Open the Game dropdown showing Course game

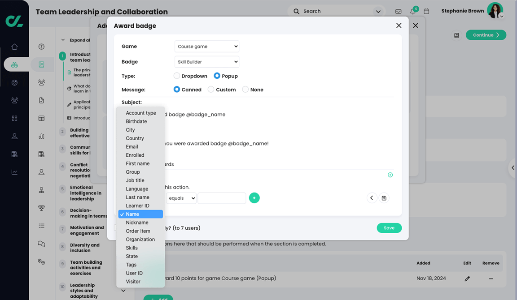pos(207,47)
